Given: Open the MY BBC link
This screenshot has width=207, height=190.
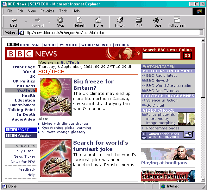Looking at the screenshot, I should (x=122, y=45).
